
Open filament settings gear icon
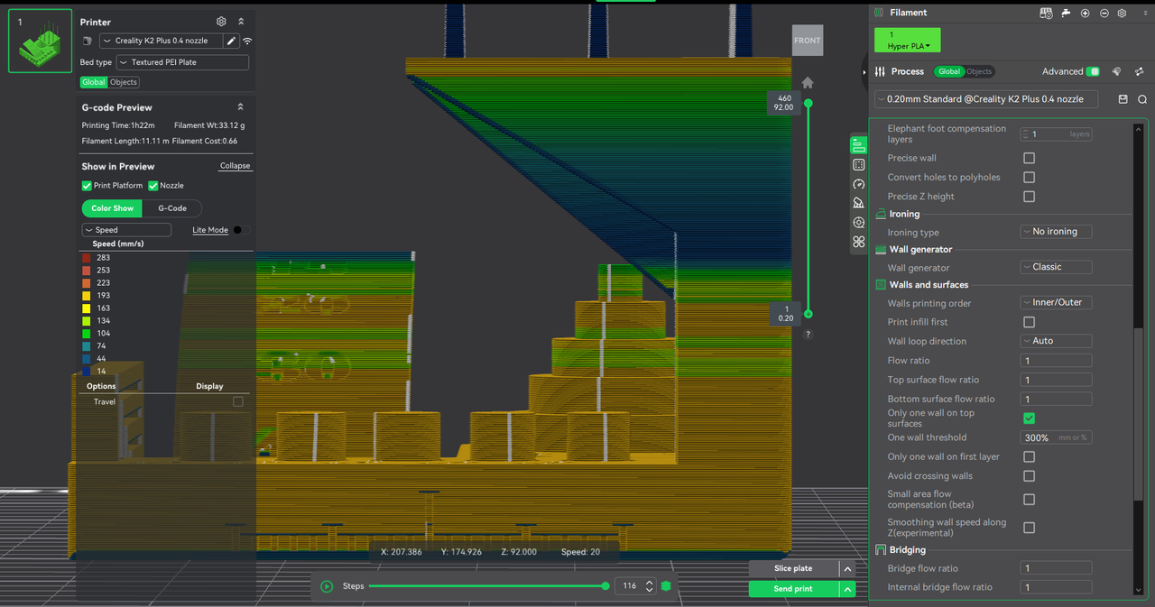(x=1122, y=14)
